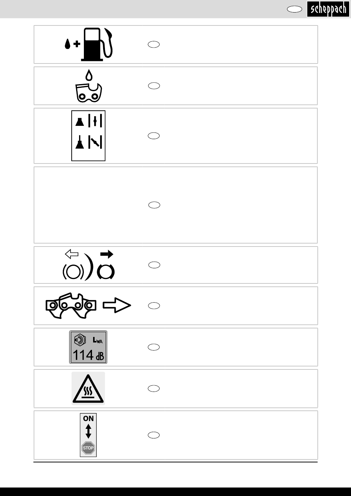Screen dimensions: 351x496
Task: Select the oil drop above chain link icon
Action: (x=89, y=86)
